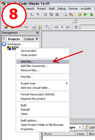Click the Copy icon in toolbar
95x140 pixels.
tap(51, 14)
